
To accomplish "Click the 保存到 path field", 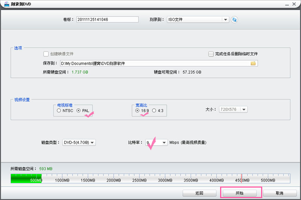I will click(159, 63).
